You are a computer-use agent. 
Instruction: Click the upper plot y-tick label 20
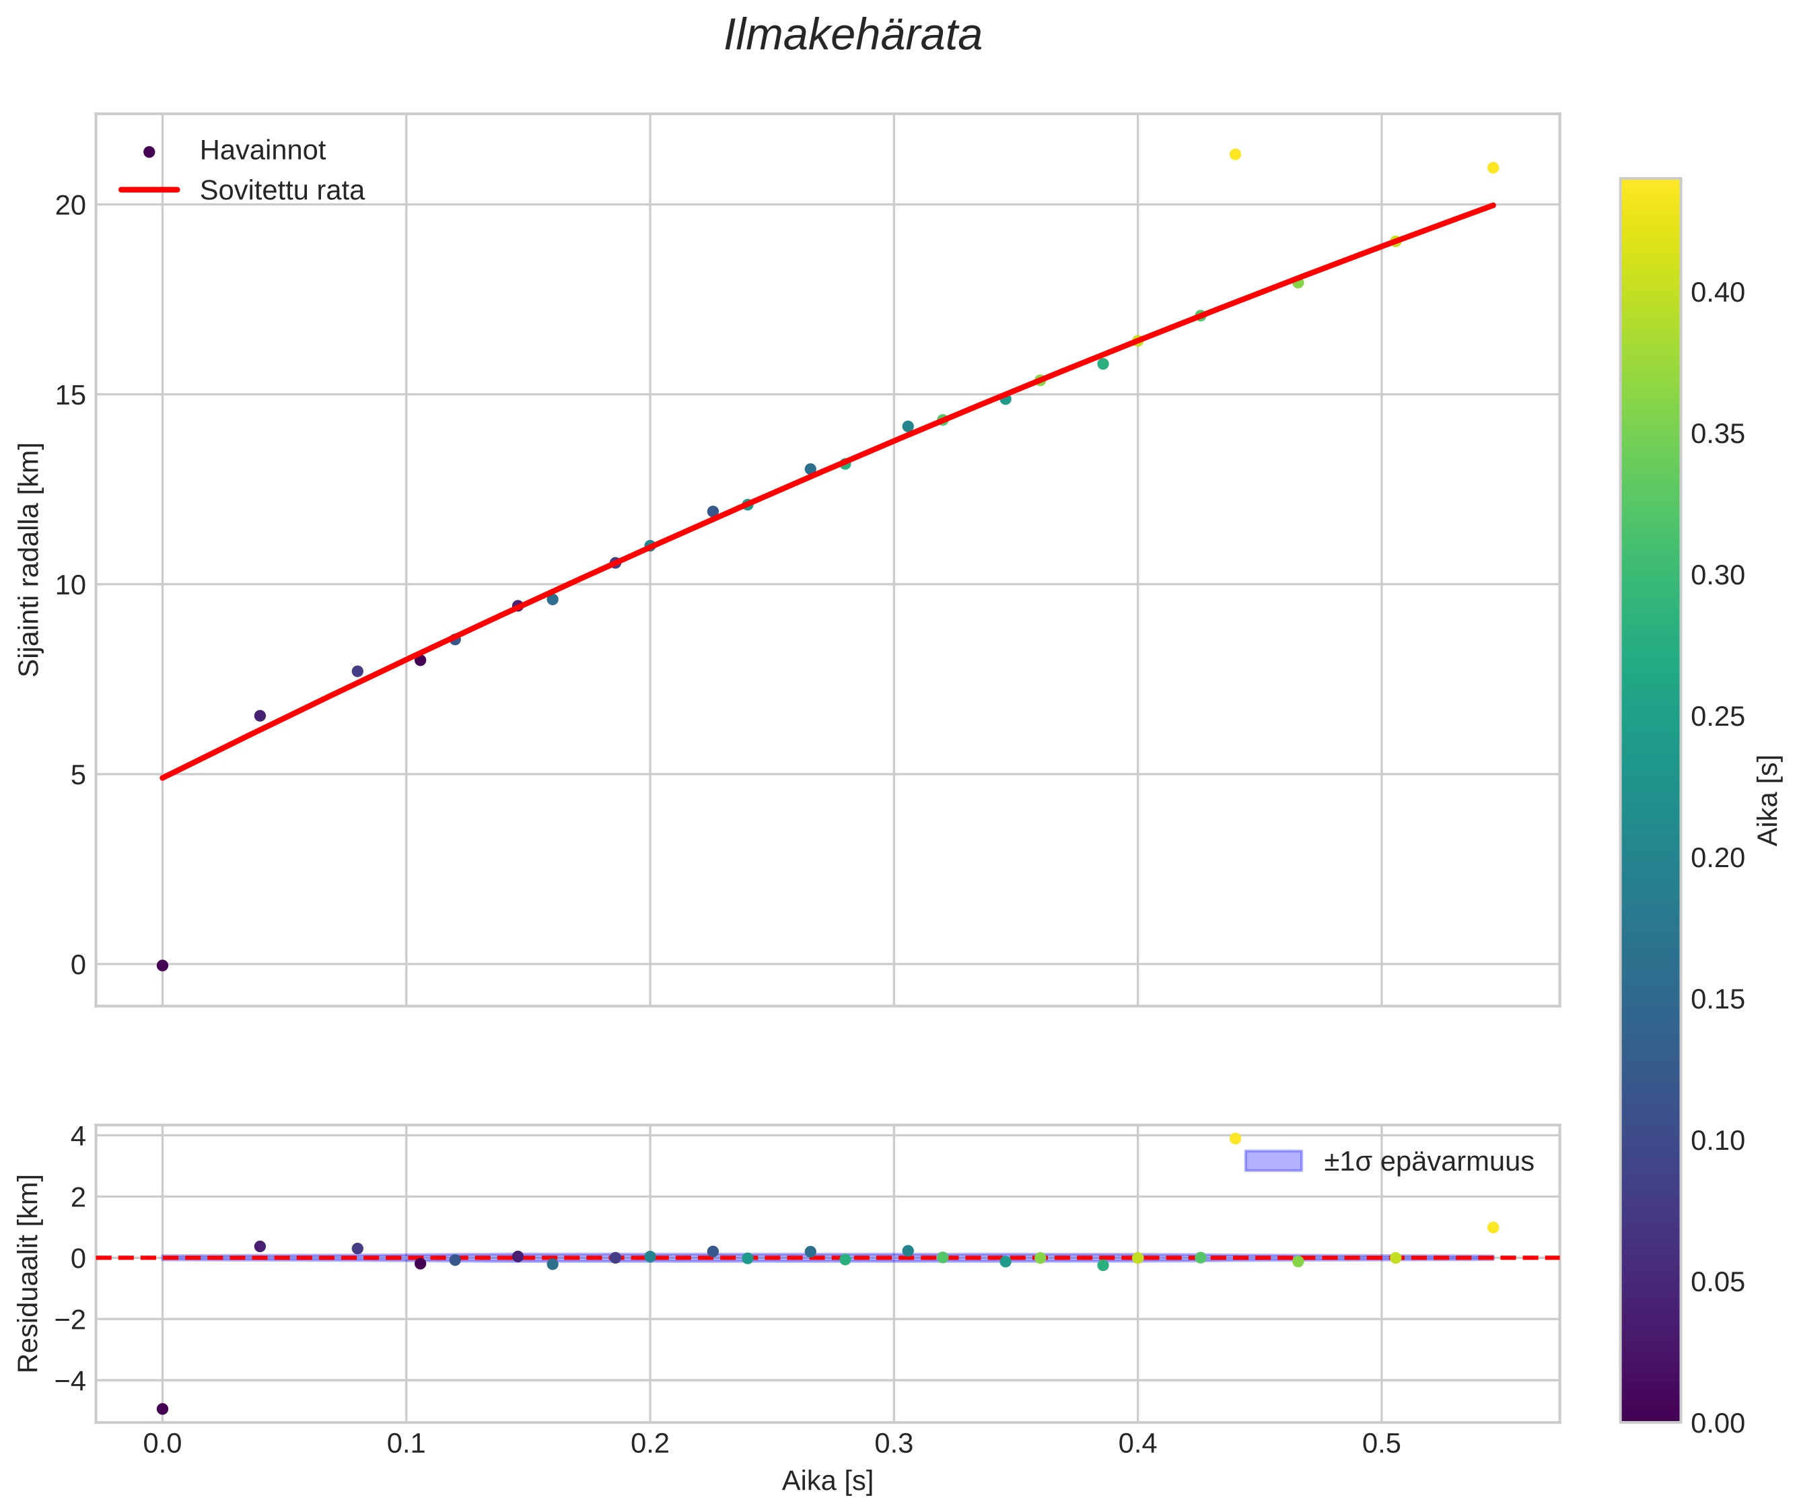point(71,205)
